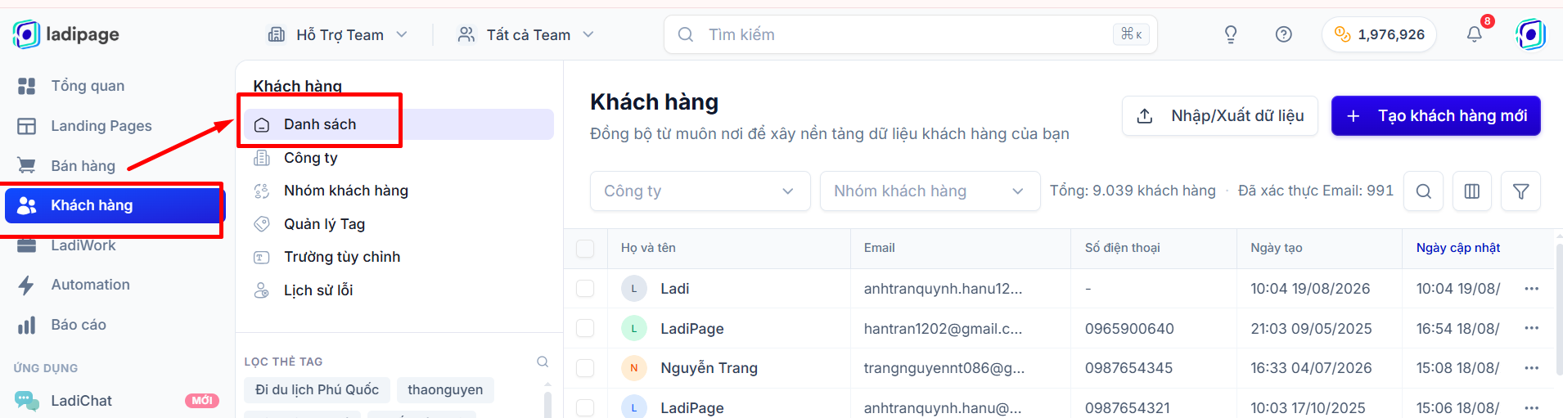Screen dimensions: 1563x418
Task: Check the anhtranquynh.hanu@ row checkbox
Action: point(585,407)
